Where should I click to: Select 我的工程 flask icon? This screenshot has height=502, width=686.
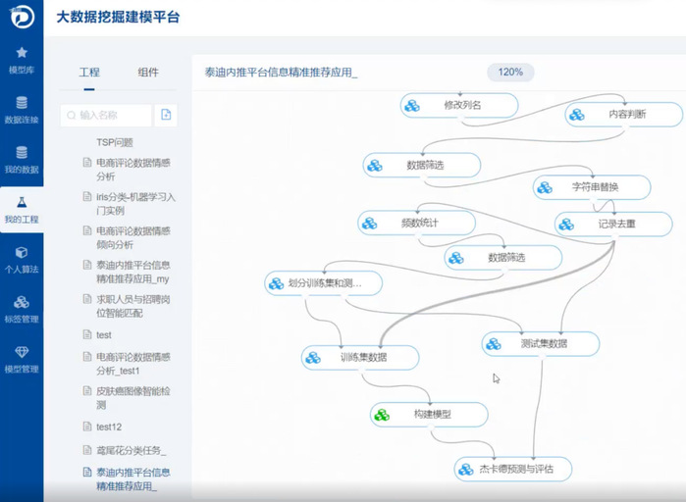click(22, 209)
